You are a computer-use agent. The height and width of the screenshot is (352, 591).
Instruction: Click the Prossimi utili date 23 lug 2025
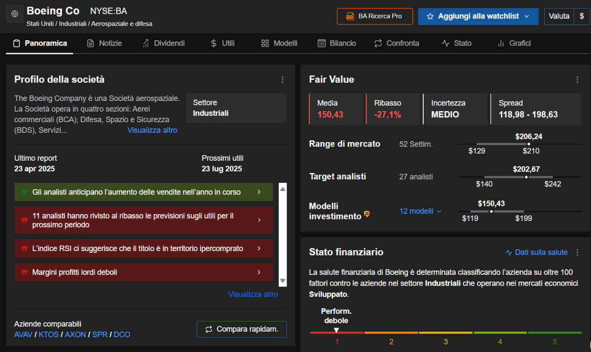pos(222,169)
